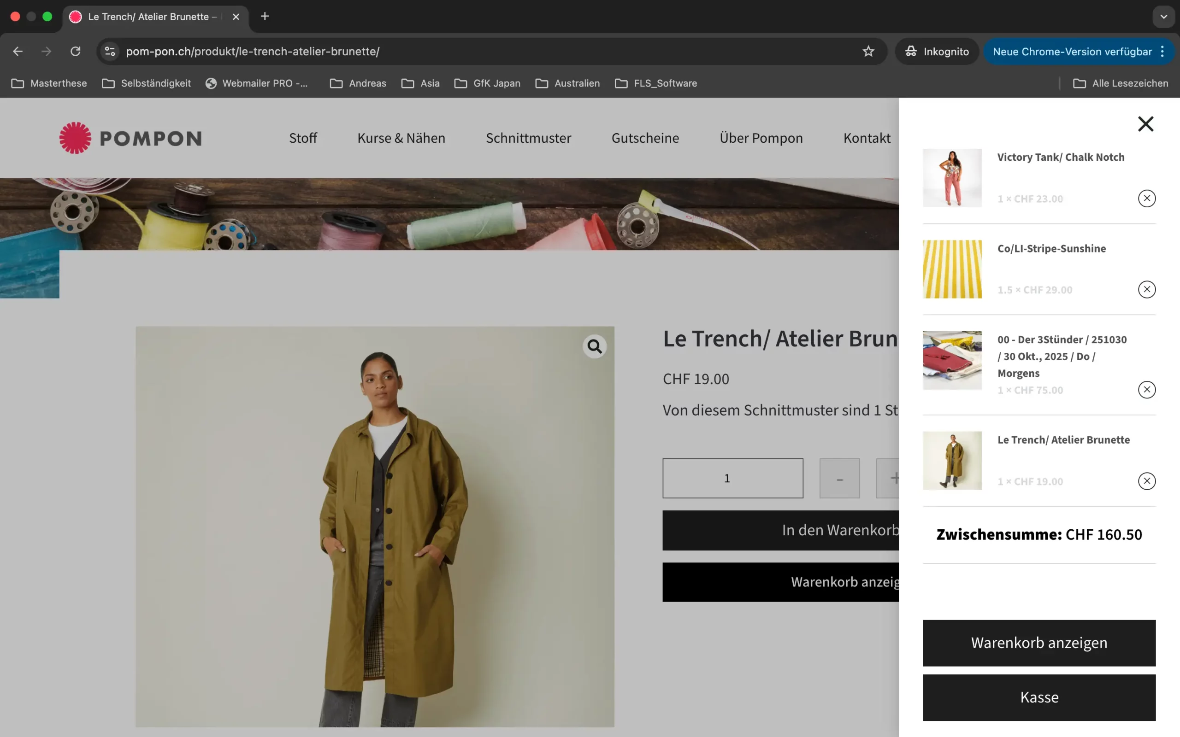
Task: Bookmark this page with the star icon
Action: (x=868, y=51)
